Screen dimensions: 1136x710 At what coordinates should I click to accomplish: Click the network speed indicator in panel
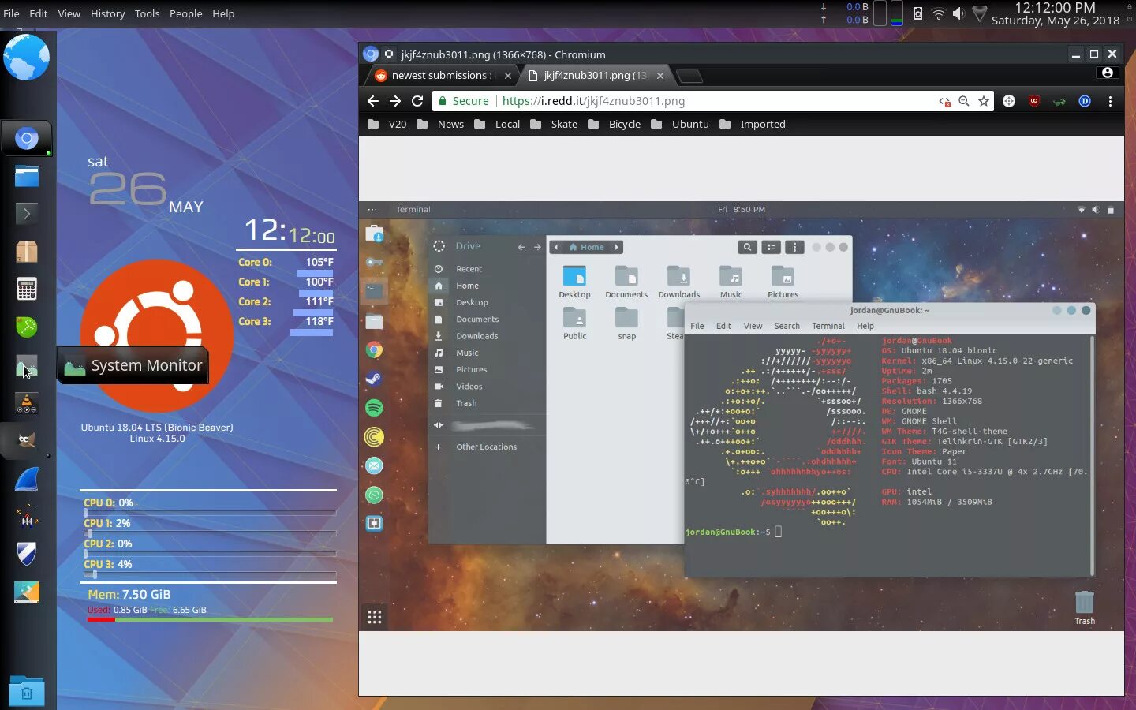845,13
